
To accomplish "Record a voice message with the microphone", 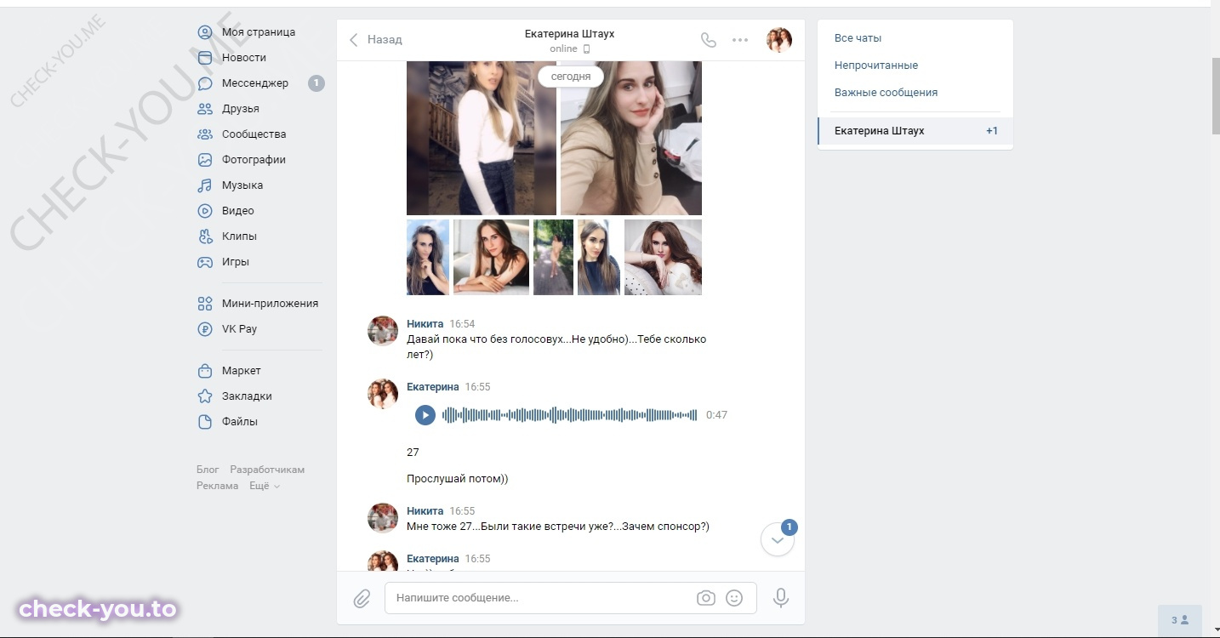I will pos(781,598).
